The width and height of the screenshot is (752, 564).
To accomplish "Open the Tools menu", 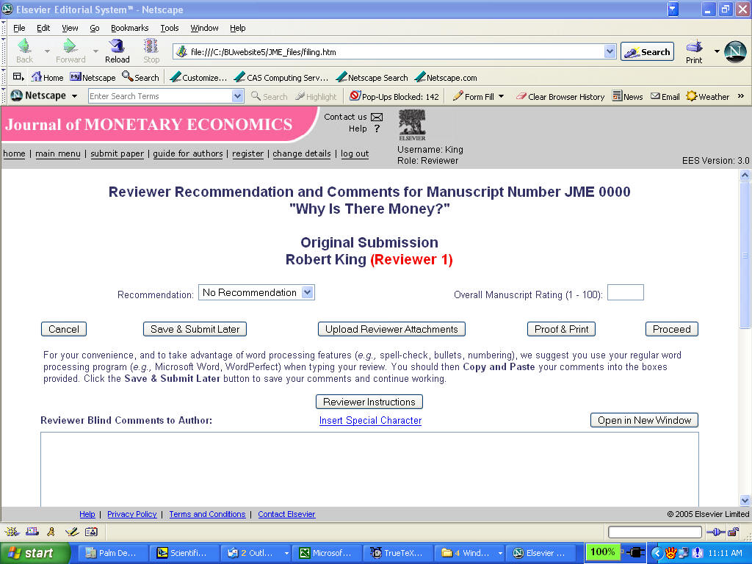I will tap(170, 28).
